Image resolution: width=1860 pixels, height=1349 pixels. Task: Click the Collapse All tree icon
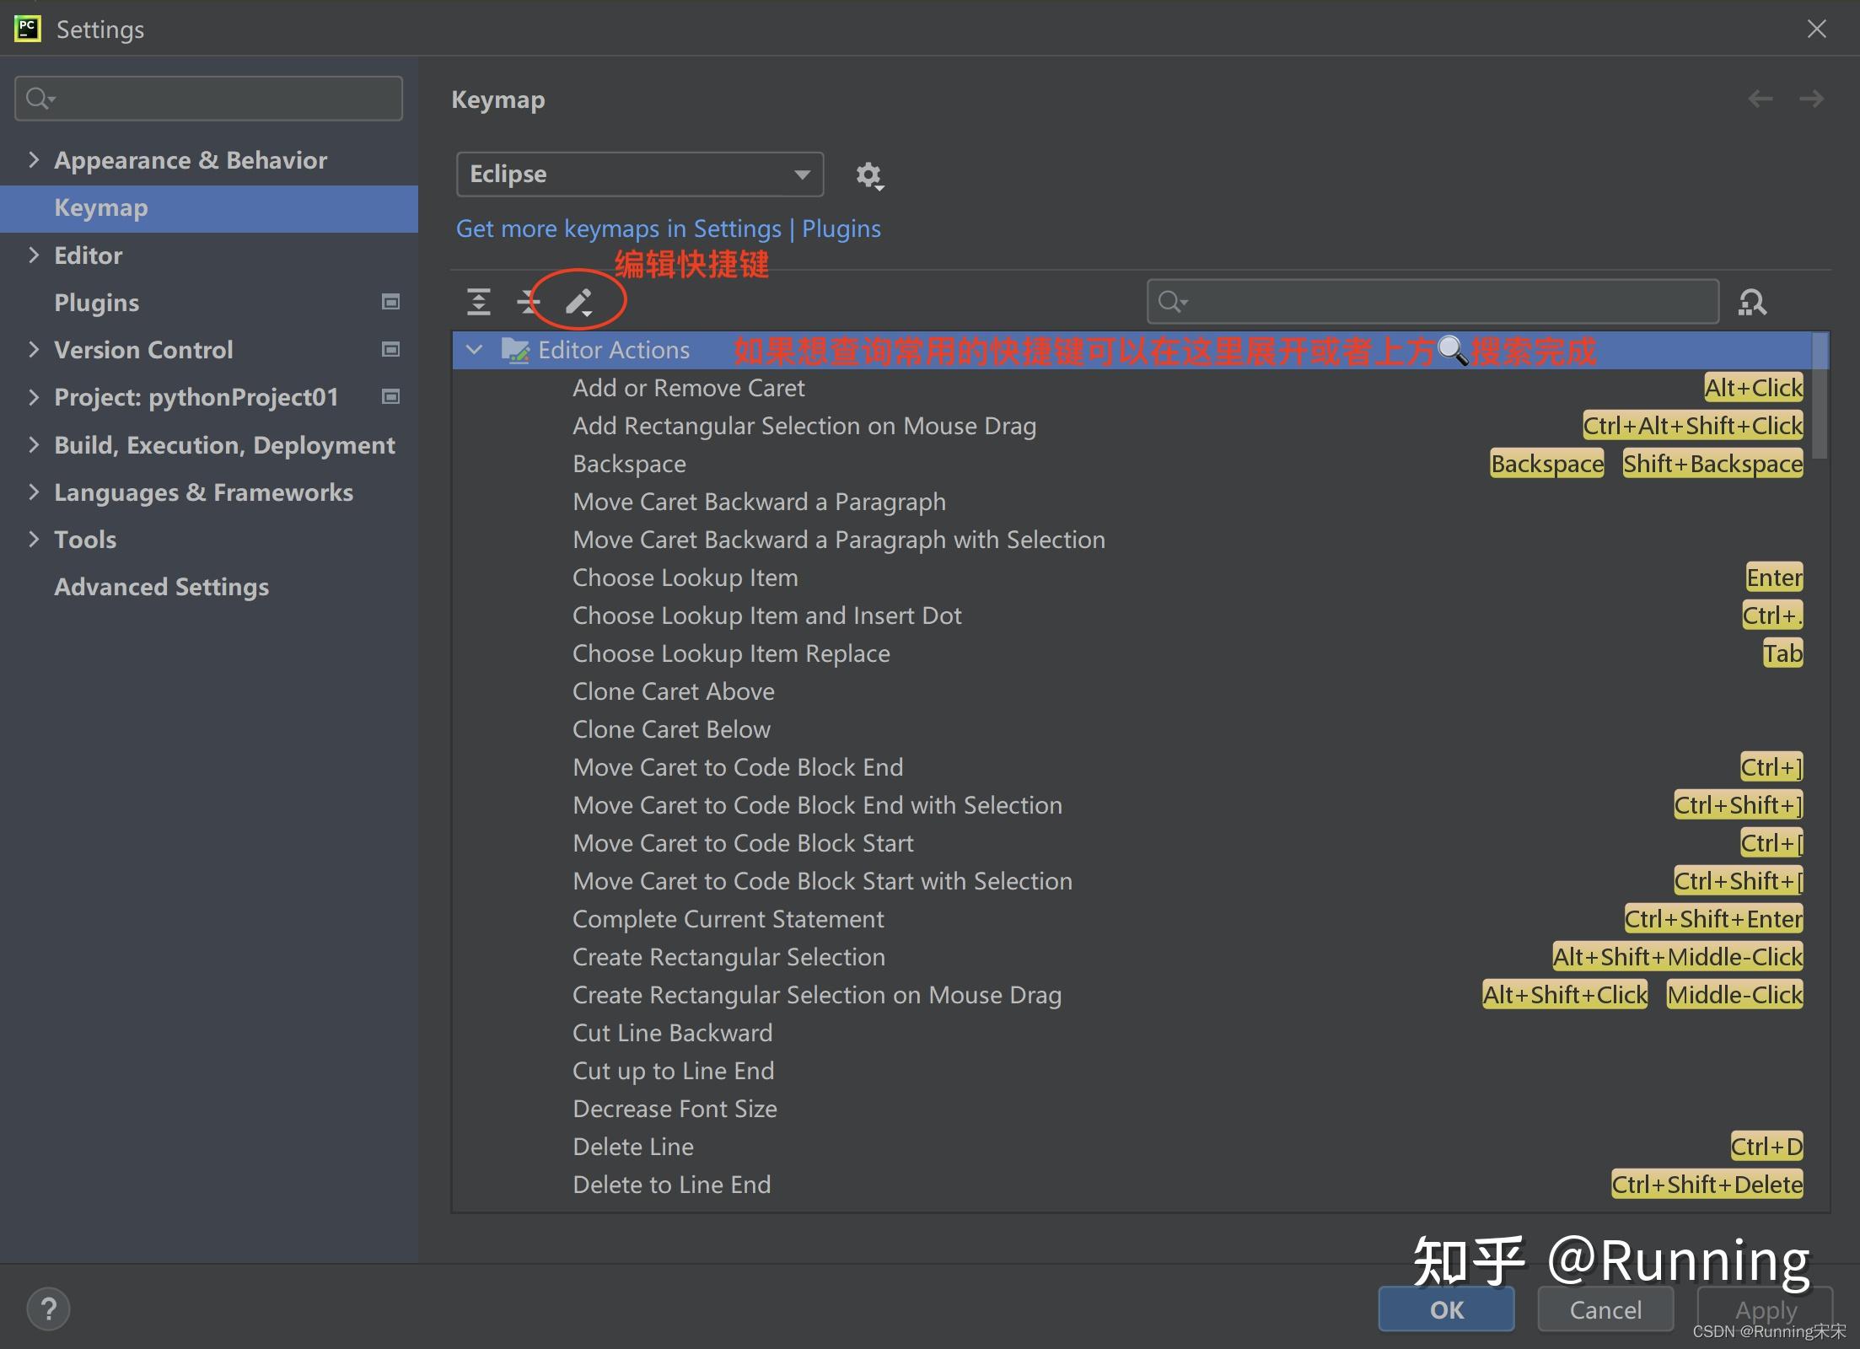(x=529, y=302)
